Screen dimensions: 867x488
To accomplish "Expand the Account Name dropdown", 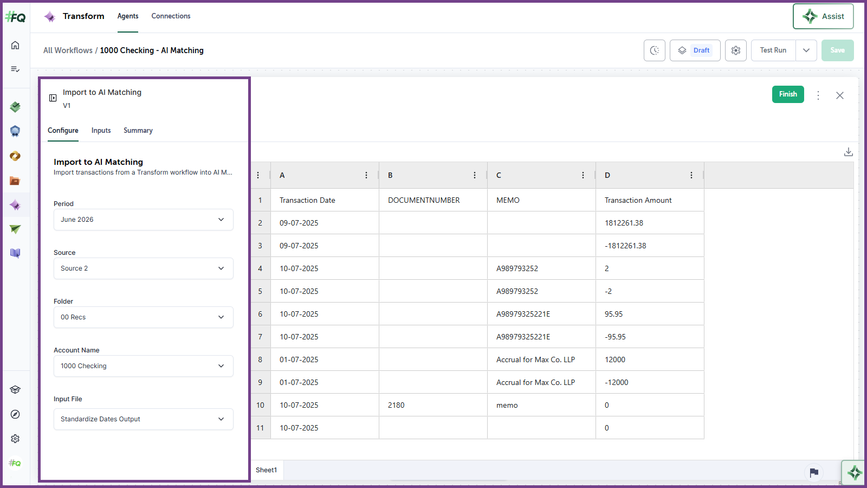I will point(144,366).
